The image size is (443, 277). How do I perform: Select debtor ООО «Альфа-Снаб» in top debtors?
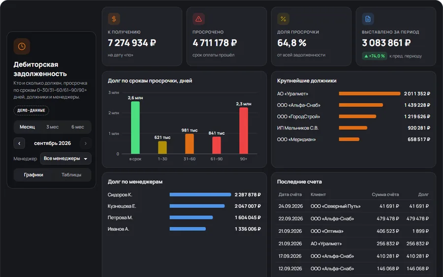(299, 105)
